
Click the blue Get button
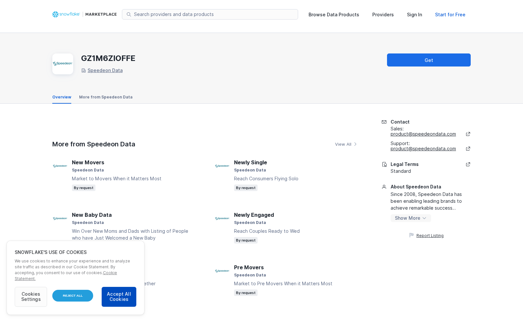coord(429,60)
